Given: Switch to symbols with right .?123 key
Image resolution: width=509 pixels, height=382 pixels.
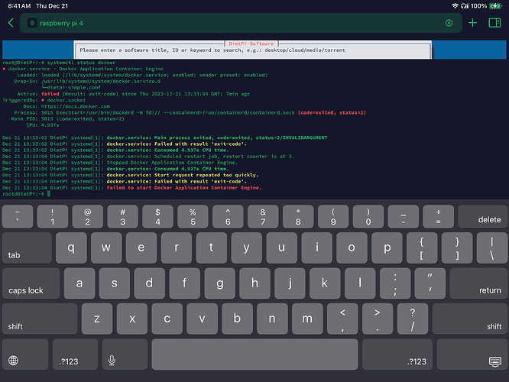Looking at the screenshot, I should tap(397, 354).
